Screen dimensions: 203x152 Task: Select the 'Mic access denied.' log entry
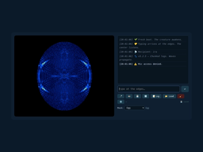tap(153, 64)
